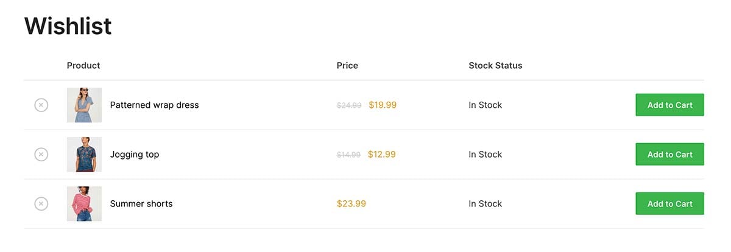Add Patterned wrap dress to cart
The image size is (731, 252).
coord(669,105)
